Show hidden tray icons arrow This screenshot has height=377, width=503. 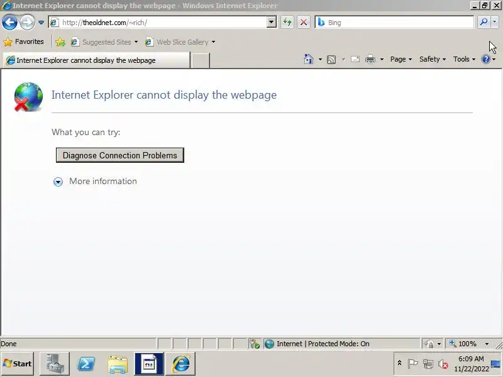point(399,363)
